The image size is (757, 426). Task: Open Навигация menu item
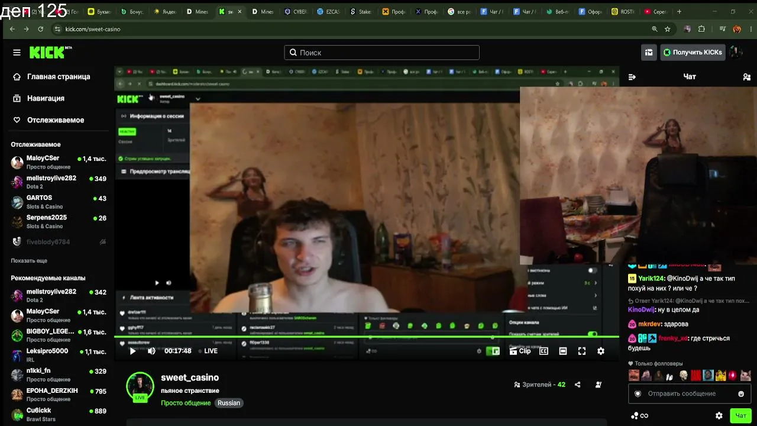[38, 98]
